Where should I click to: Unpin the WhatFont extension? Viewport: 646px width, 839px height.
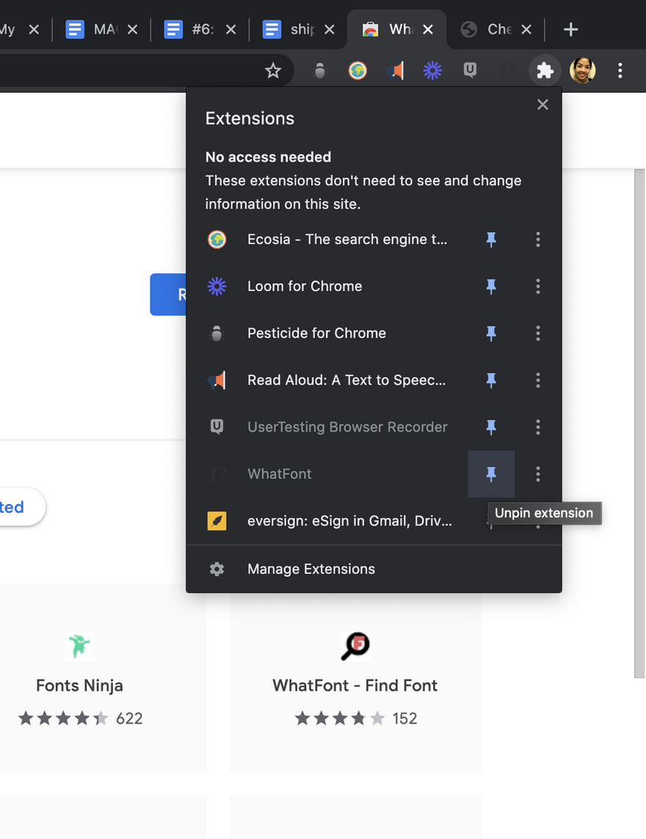click(x=491, y=474)
